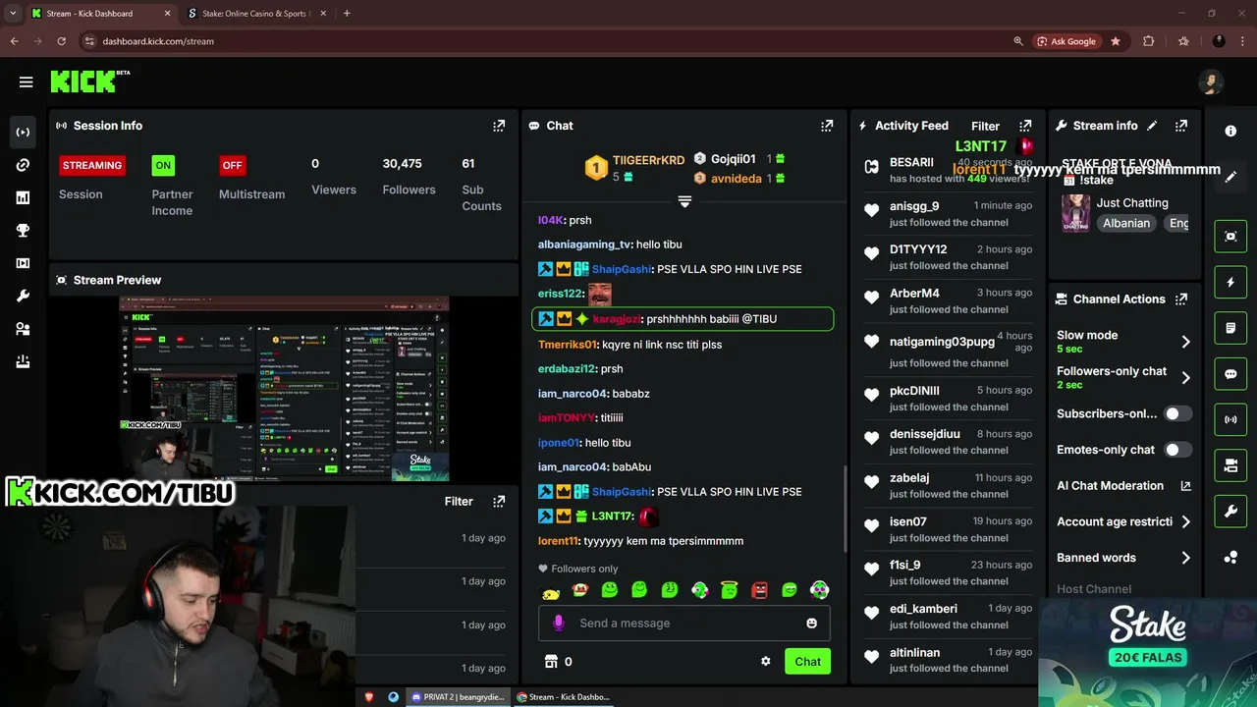Open the hamburger navigation menu

[x=27, y=82]
